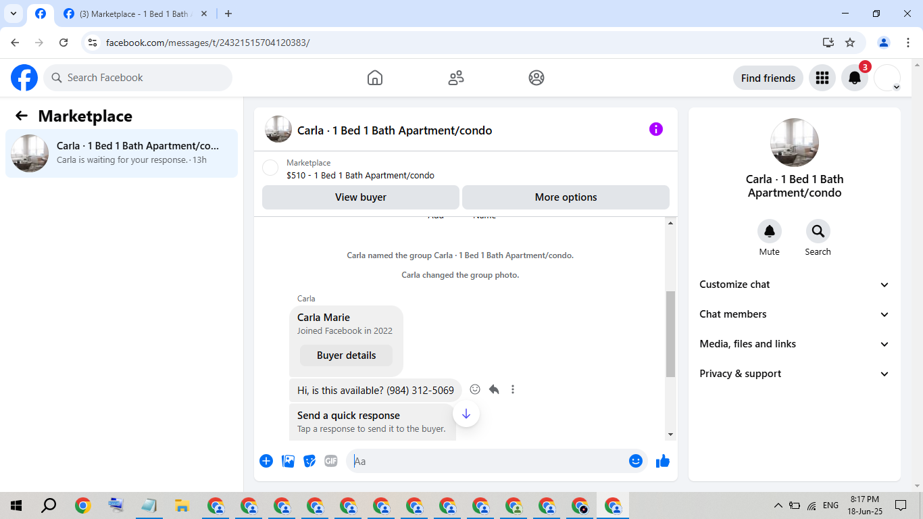Click the browser back arrow
Viewport: 923px width, 519px height.
pos(15,43)
